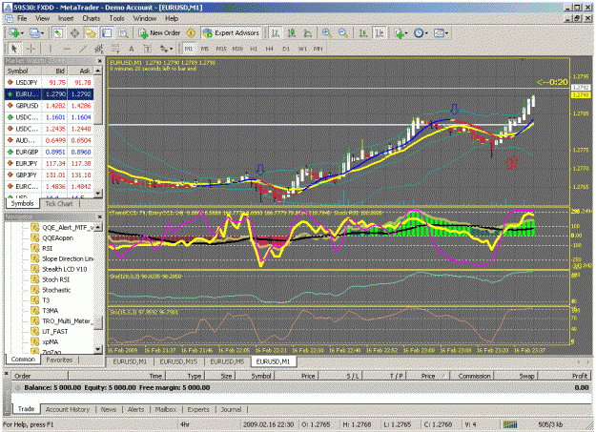The width and height of the screenshot is (596, 432).
Task: Switch to EURUSD,M15 chart tab
Action: 178,361
